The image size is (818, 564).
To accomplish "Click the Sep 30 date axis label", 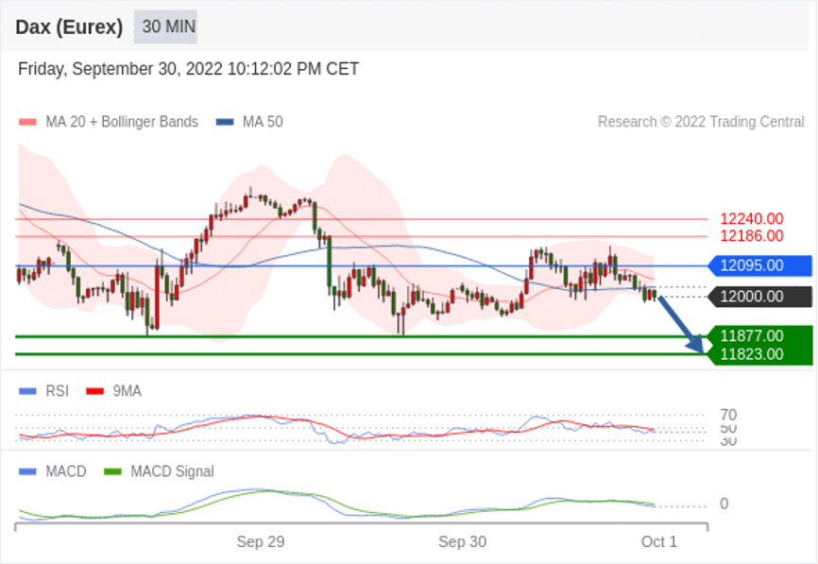I will pos(462,542).
